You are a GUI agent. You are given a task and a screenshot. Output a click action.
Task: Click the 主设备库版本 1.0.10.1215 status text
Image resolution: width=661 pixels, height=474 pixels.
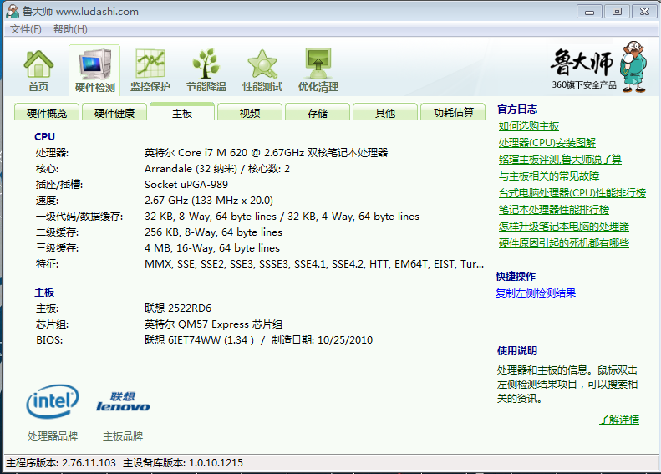(x=183, y=463)
